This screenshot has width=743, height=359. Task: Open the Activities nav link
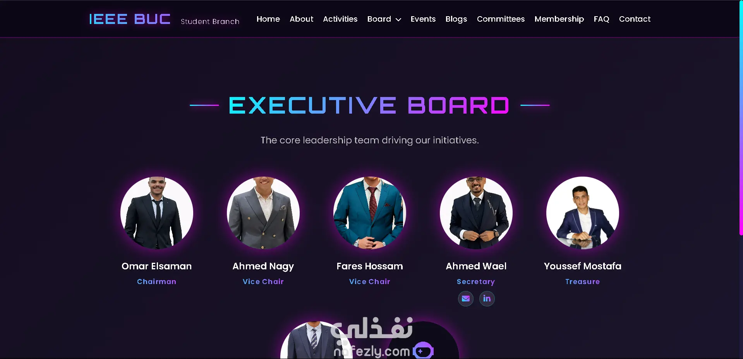point(340,19)
